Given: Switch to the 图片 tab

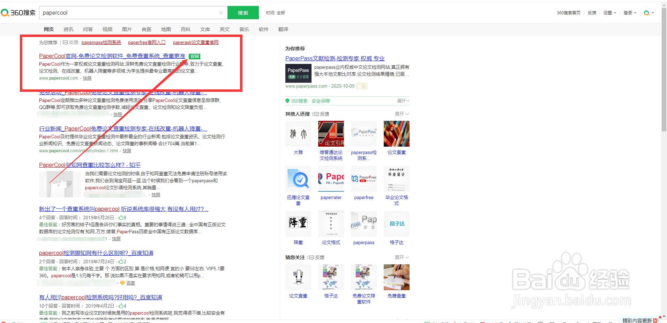Looking at the screenshot, I should [127, 29].
